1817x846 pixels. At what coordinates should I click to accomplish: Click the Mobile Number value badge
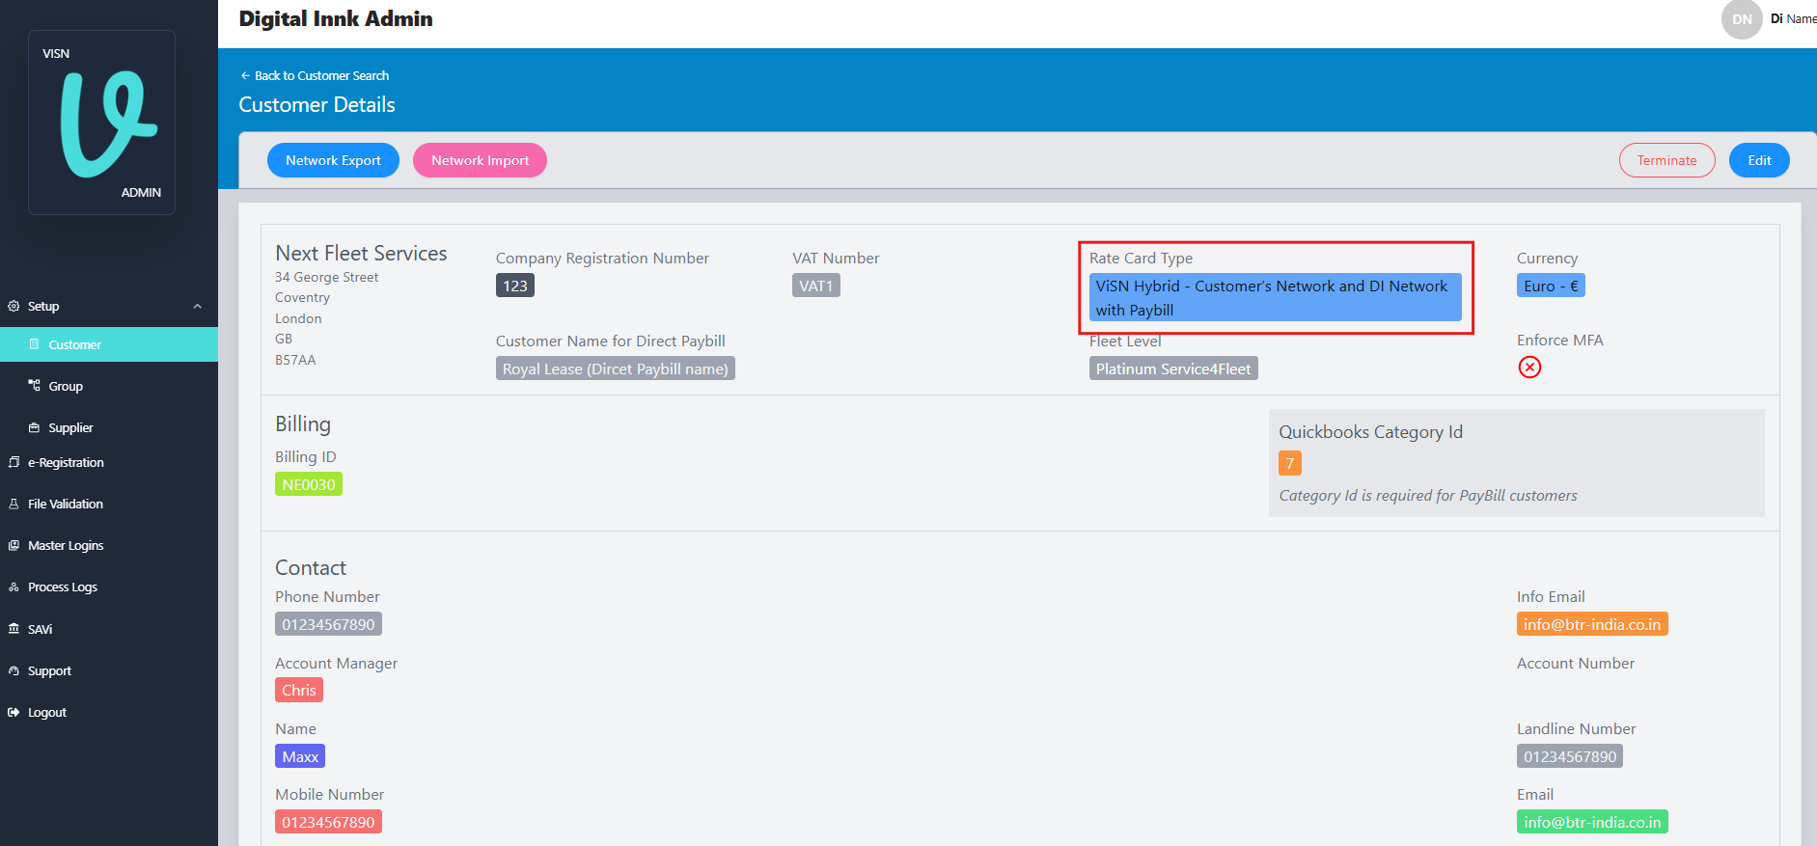click(x=328, y=822)
